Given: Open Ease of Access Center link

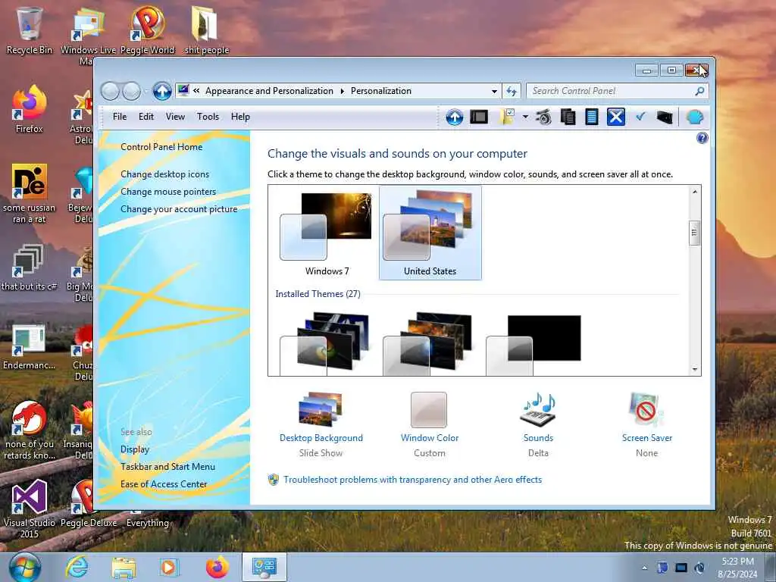Looking at the screenshot, I should (x=164, y=484).
